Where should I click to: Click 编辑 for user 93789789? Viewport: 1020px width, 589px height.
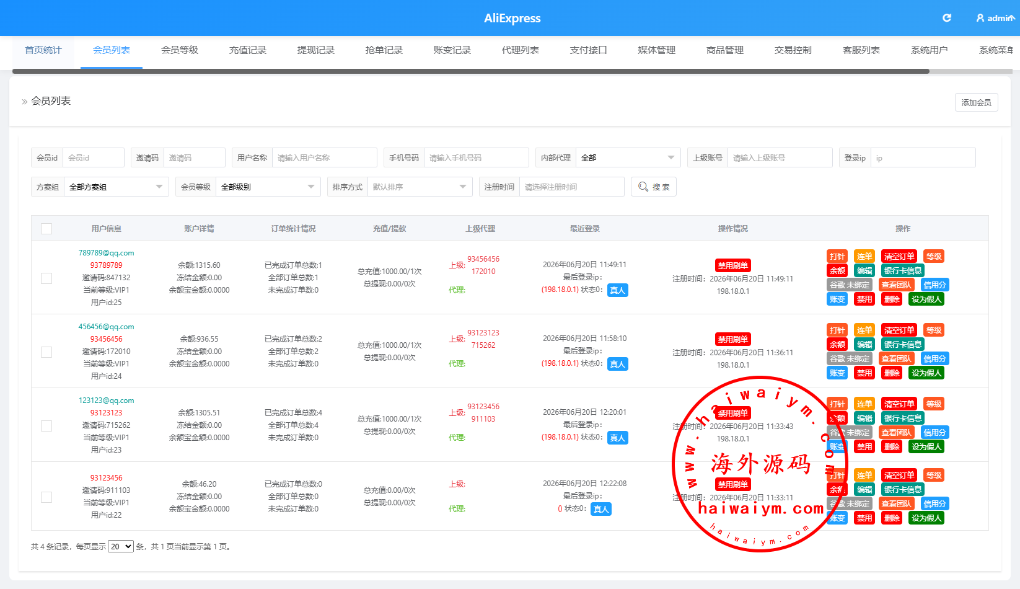864,271
